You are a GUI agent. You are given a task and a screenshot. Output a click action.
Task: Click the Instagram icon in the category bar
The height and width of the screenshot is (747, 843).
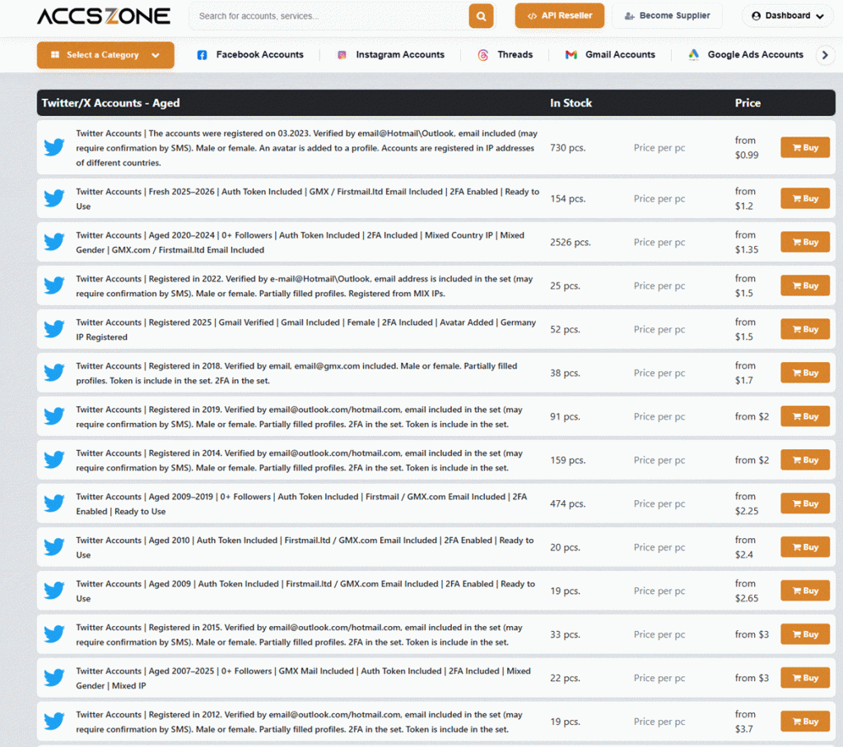(x=342, y=55)
